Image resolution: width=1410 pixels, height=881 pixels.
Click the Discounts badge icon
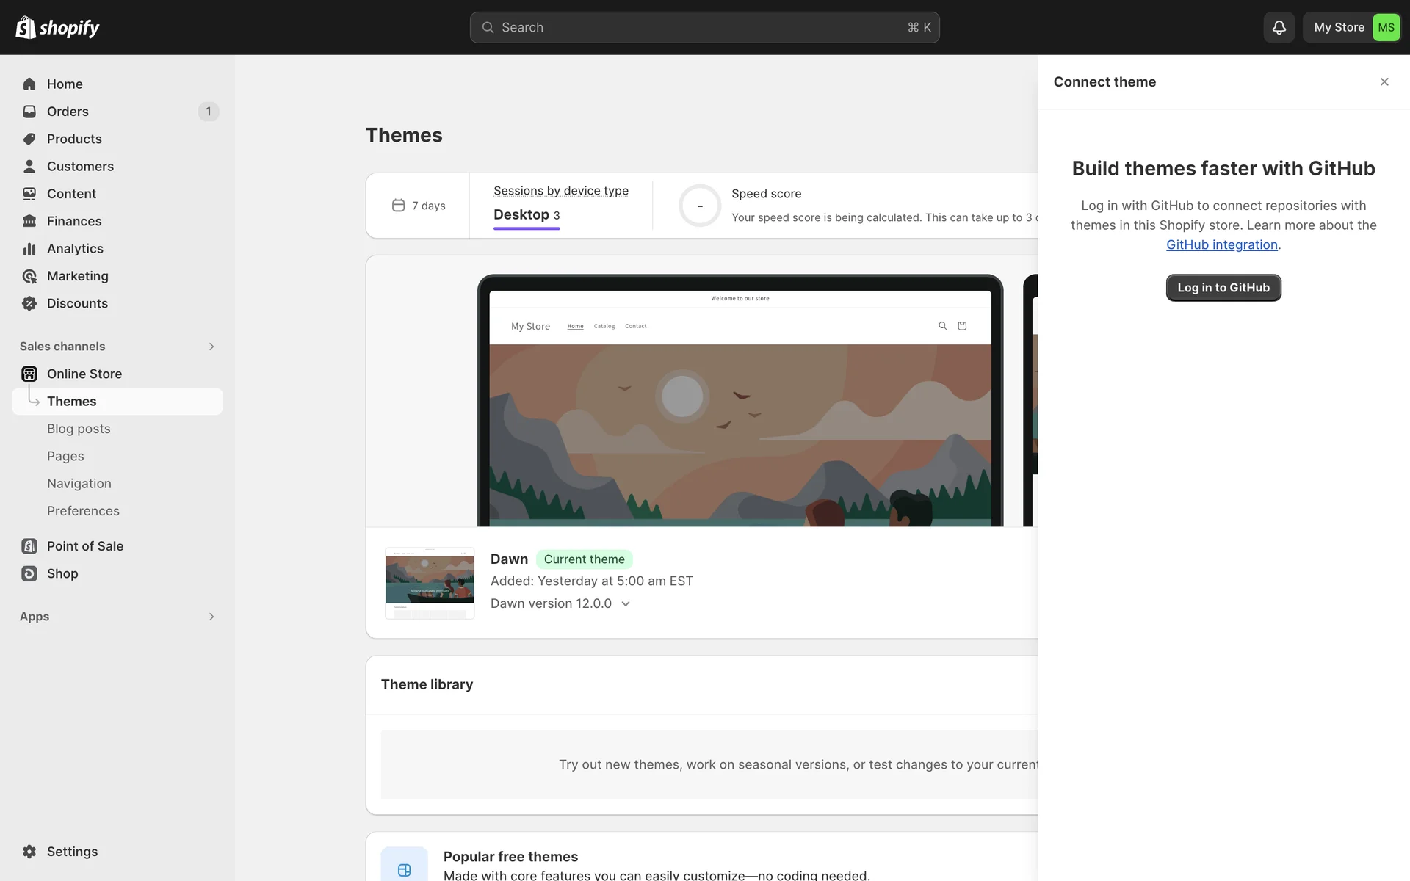click(29, 303)
